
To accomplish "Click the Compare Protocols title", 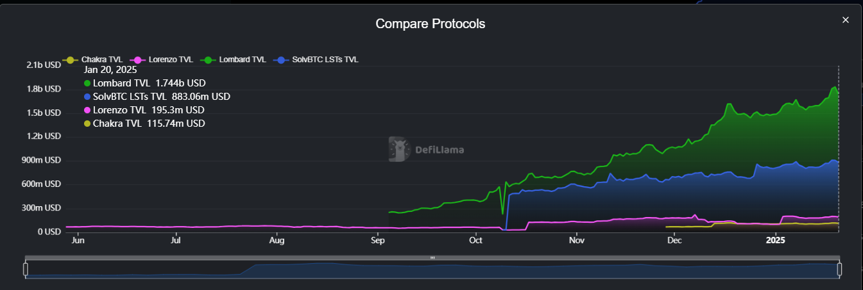I will point(431,24).
